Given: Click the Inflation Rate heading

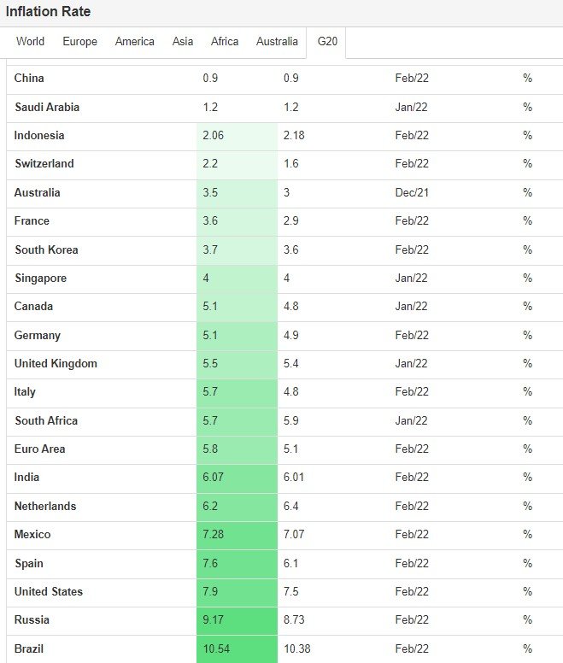Looking at the screenshot, I should tap(48, 12).
